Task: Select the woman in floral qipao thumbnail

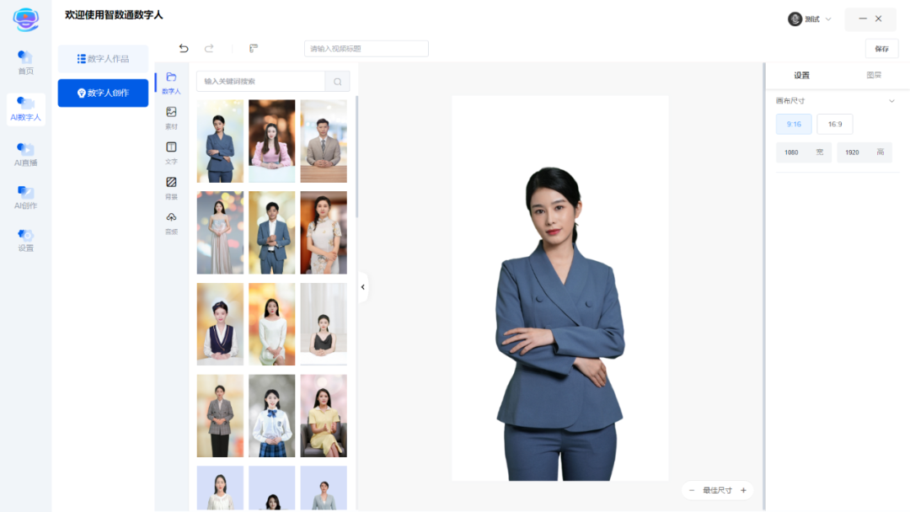Action: (x=324, y=232)
